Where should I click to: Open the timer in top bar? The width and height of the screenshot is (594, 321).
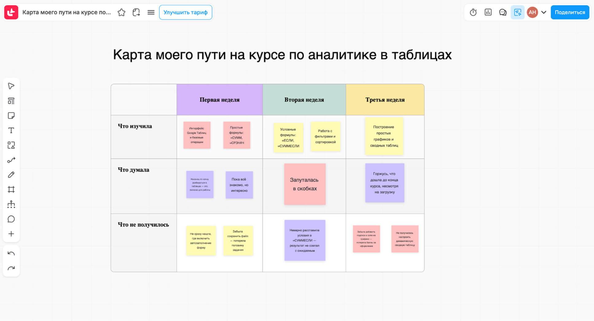click(x=473, y=12)
